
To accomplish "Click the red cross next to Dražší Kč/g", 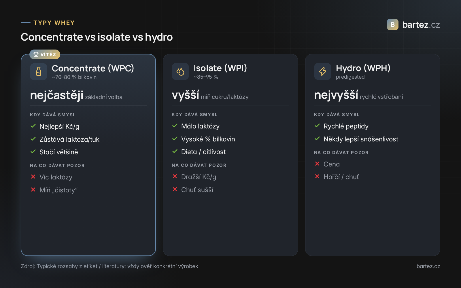I will coord(175,176).
